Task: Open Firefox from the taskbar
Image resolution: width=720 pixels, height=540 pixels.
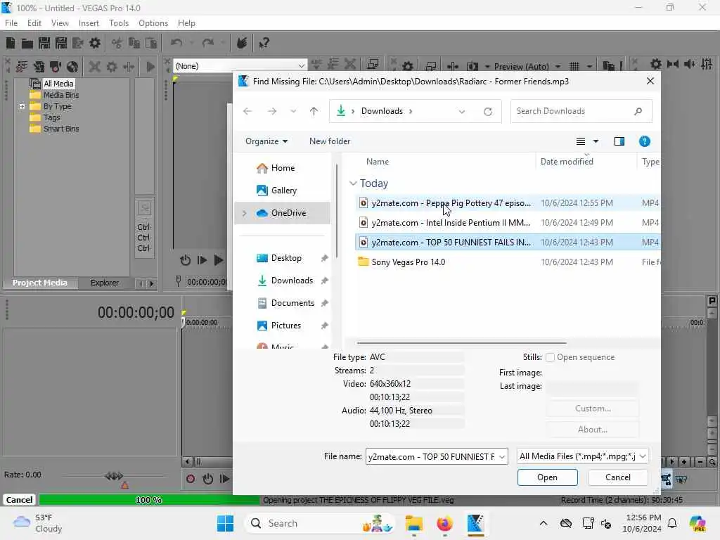Action: (x=444, y=523)
